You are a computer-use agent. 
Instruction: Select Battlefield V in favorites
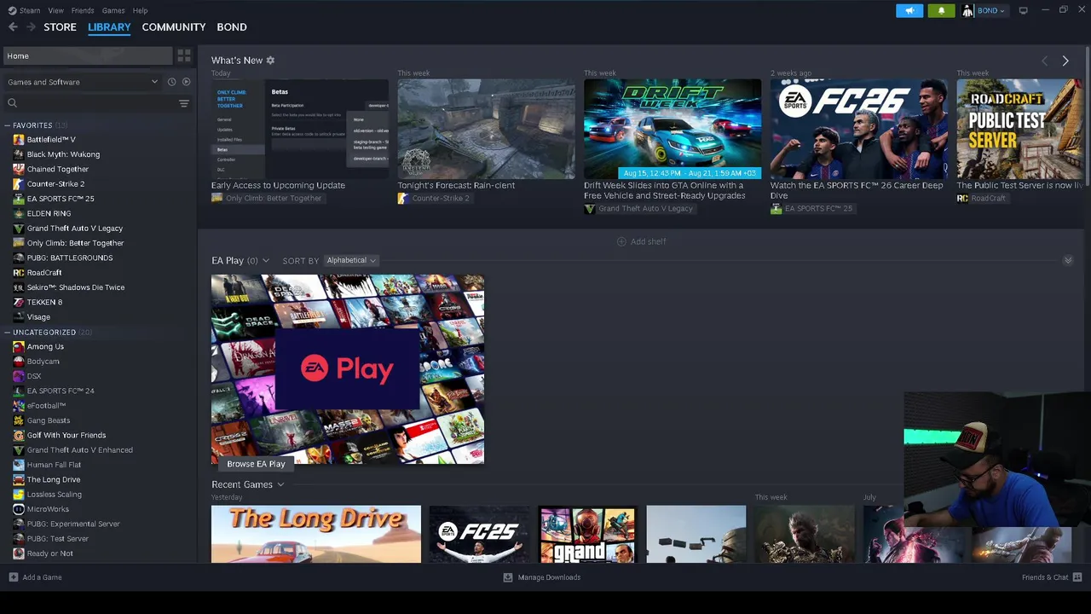[x=51, y=140]
